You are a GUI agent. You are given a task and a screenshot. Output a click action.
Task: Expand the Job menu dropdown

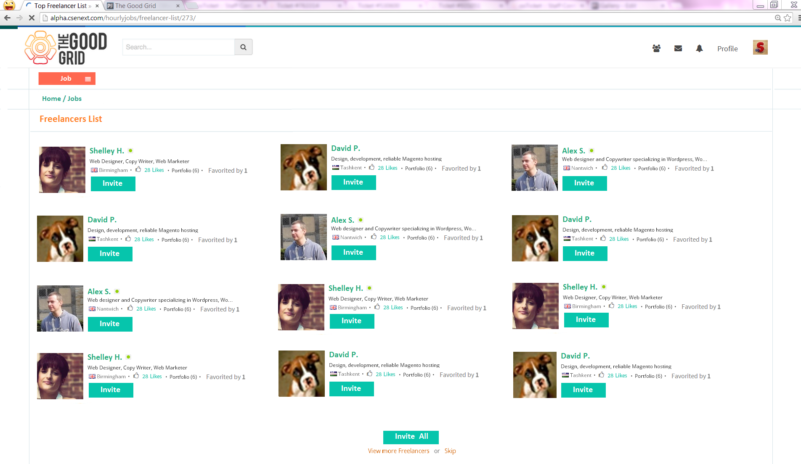(67, 79)
